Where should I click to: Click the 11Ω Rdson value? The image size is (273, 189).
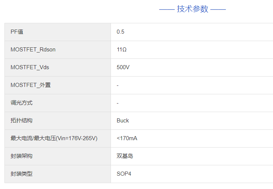point(122,50)
